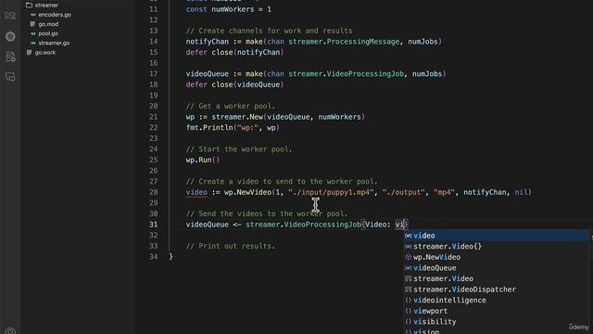This screenshot has height=334, width=593.
Task: Click 'streamer.ProcessingMessage' on line 14
Action: click(344, 42)
